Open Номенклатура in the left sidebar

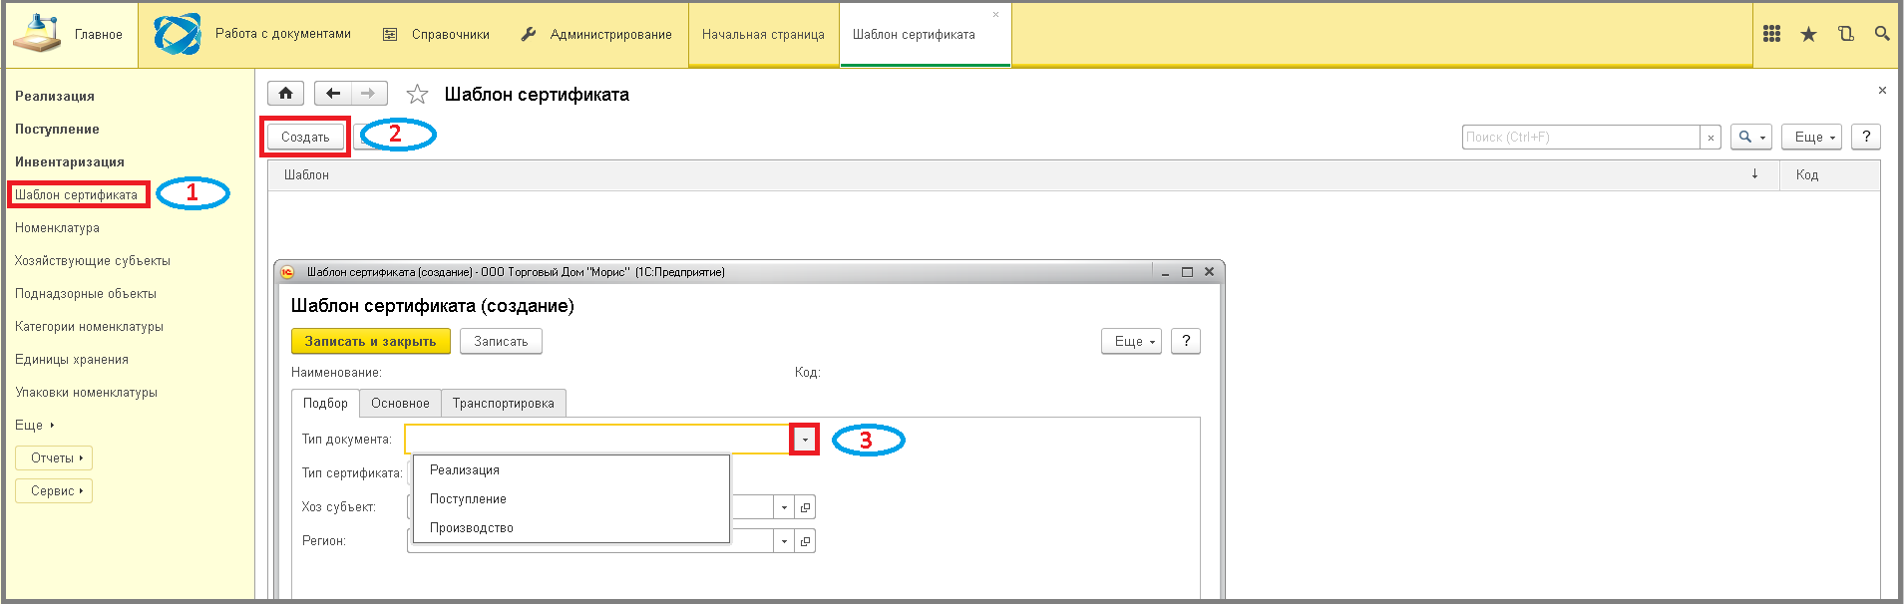point(57,228)
